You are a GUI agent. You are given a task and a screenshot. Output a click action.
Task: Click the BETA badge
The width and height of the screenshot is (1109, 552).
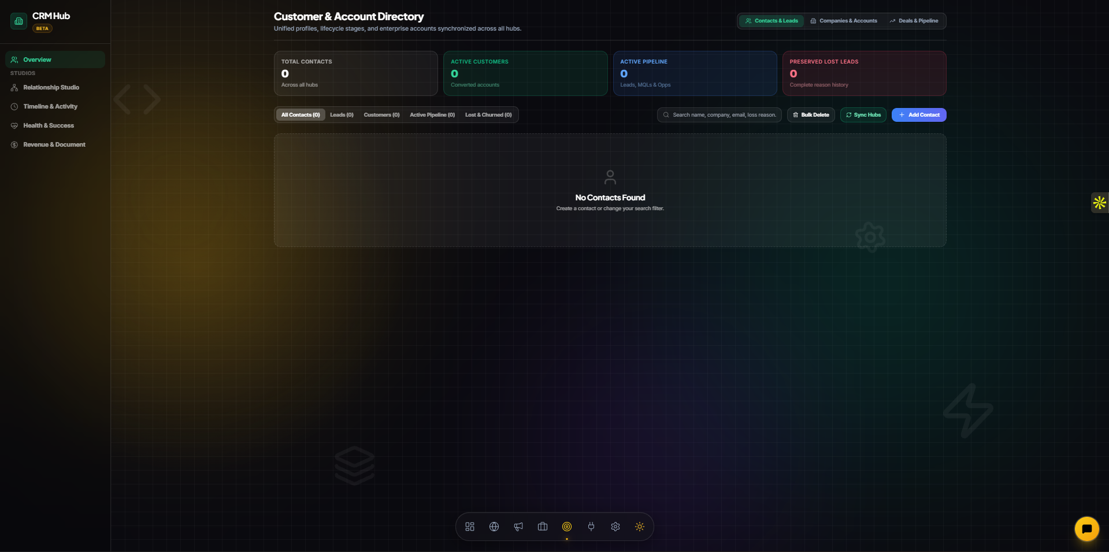pyautogui.click(x=42, y=28)
